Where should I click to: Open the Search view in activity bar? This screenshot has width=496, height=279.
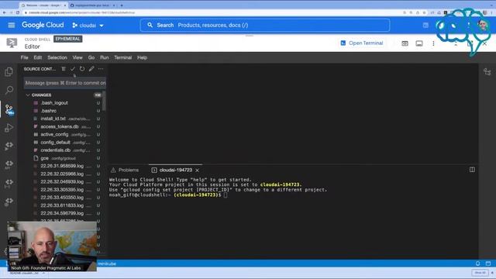coord(9,90)
